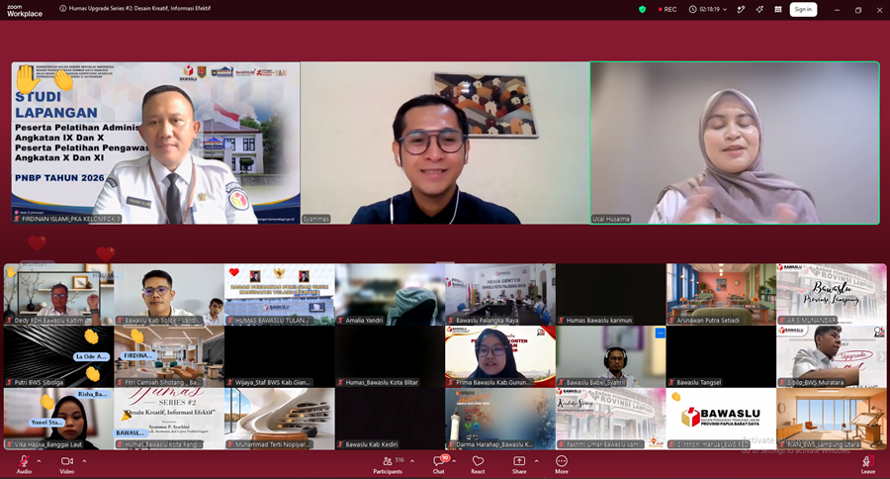
Task: Start screen sharing with Share icon
Action: tap(519, 465)
